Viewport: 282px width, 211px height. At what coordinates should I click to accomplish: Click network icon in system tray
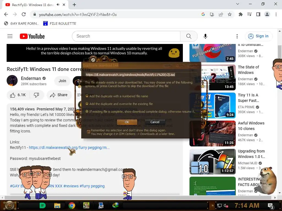click(219, 206)
